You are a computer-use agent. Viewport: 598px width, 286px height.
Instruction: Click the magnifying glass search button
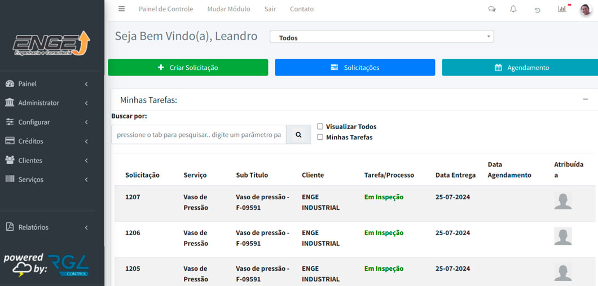[x=298, y=135]
